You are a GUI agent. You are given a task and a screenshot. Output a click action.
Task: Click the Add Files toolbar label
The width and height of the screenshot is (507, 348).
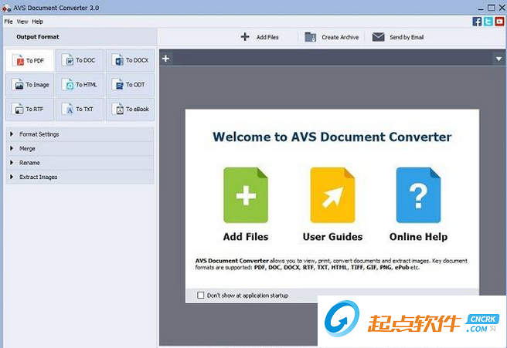[x=267, y=37]
